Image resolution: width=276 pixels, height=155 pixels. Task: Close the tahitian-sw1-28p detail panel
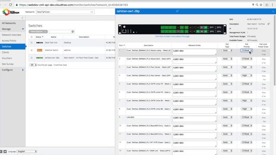(x=273, y=11)
